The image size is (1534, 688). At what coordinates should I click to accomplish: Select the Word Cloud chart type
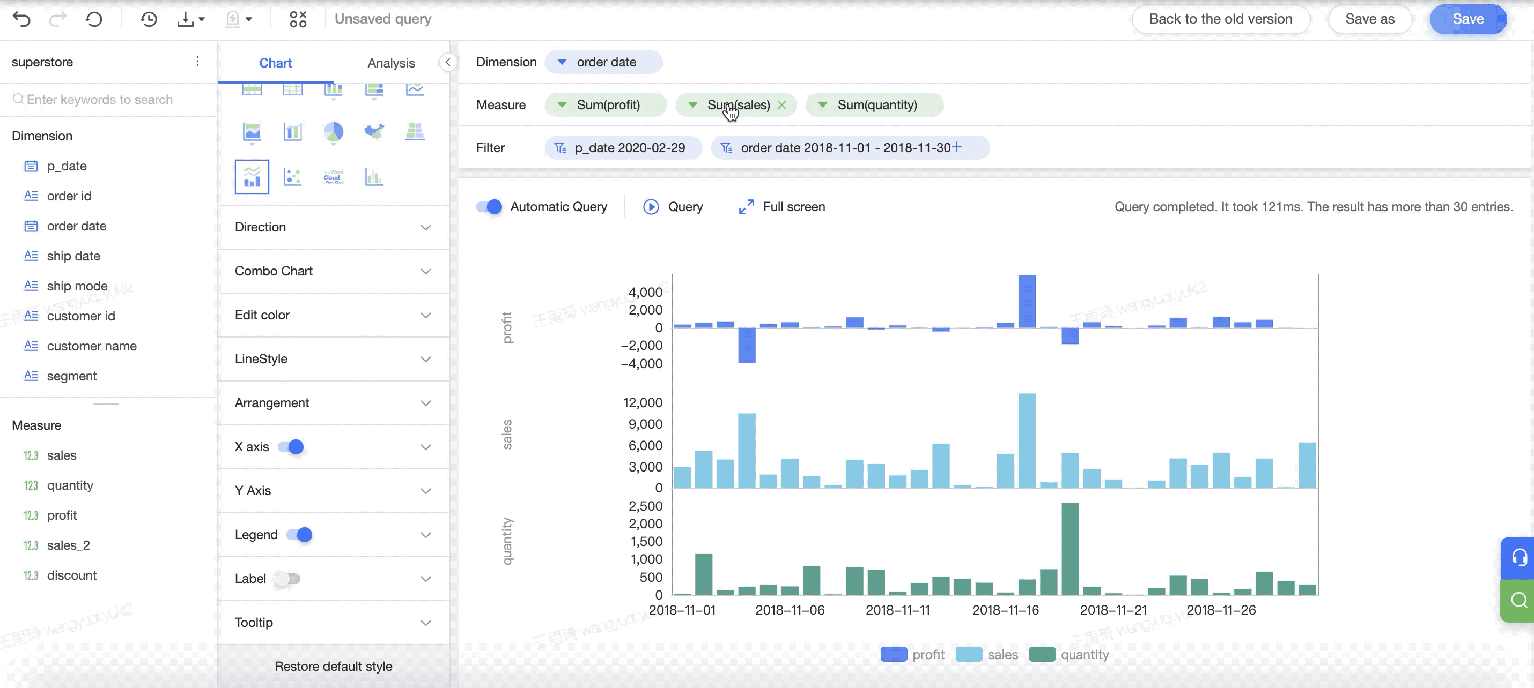point(334,177)
